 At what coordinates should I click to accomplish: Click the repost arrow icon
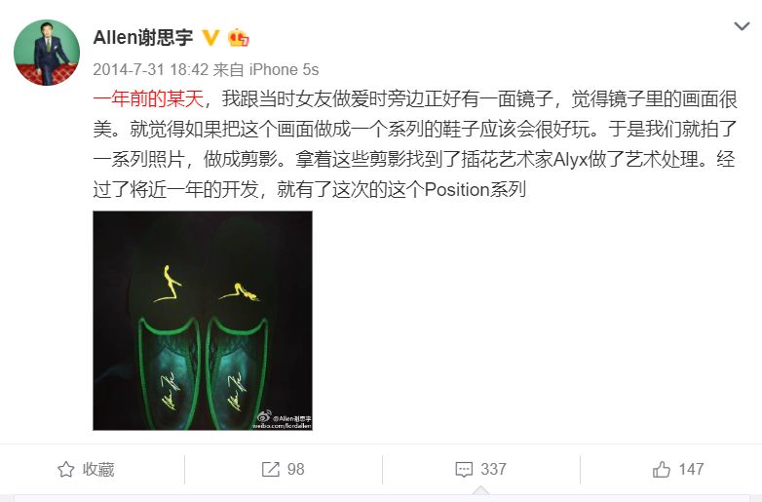270,470
